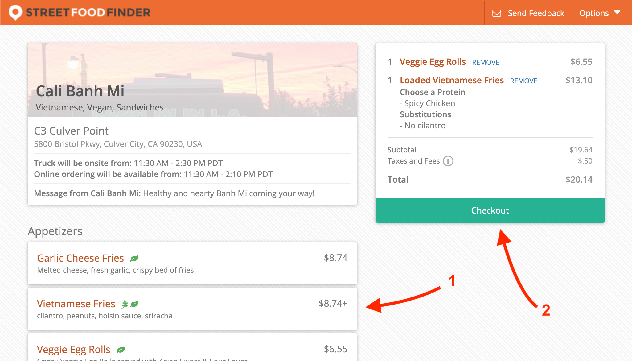Open the Veggie Egg Rolls appetizer
The image size is (632, 361).
tap(73, 349)
